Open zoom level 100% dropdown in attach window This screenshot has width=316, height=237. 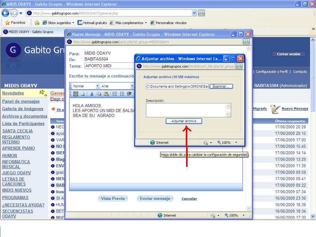click(x=236, y=143)
